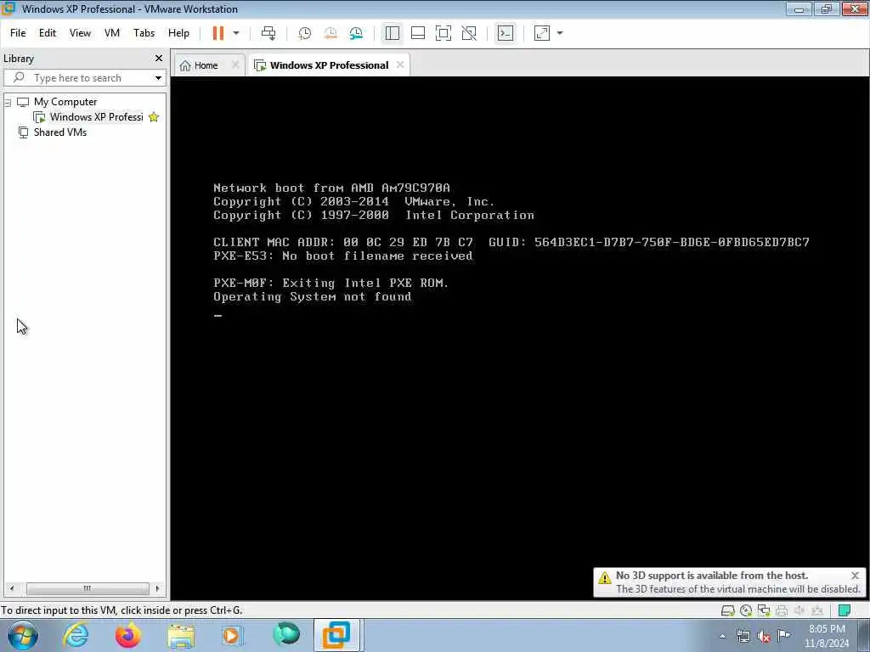Click the warning icon in 3D notification
The image size is (870, 652).
coord(605,578)
